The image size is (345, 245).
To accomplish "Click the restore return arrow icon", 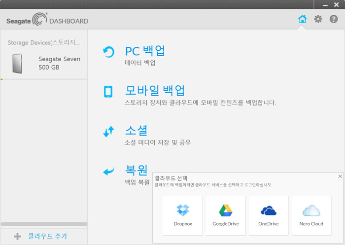I will (108, 172).
